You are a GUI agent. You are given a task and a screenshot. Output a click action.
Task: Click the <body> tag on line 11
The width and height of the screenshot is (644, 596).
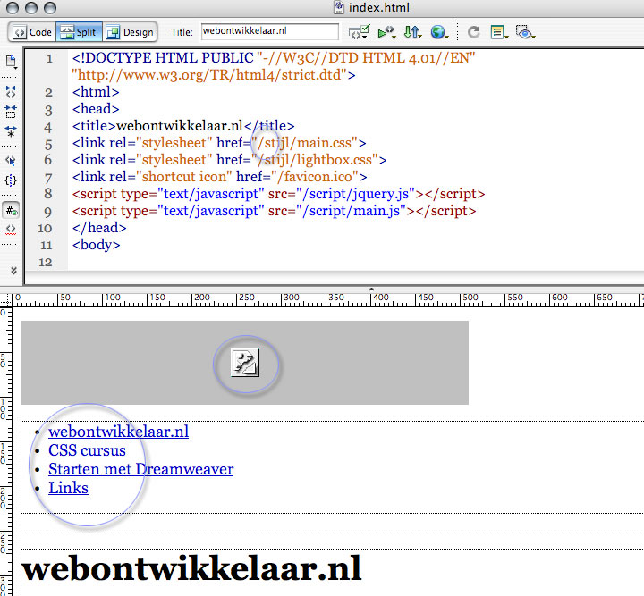(x=96, y=245)
